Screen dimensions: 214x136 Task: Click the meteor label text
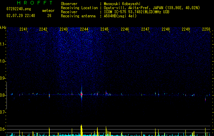click(x=48, y=11)
